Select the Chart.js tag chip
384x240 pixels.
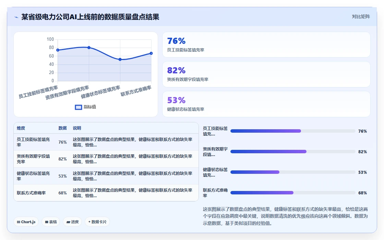tap(26, 222)
